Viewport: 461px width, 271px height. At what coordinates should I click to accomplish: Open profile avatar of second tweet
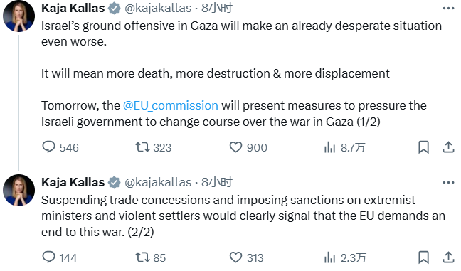coord(18,191)
